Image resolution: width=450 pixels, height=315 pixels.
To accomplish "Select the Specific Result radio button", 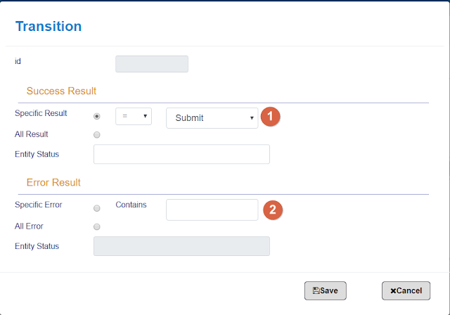I will [x=97, y=116].
